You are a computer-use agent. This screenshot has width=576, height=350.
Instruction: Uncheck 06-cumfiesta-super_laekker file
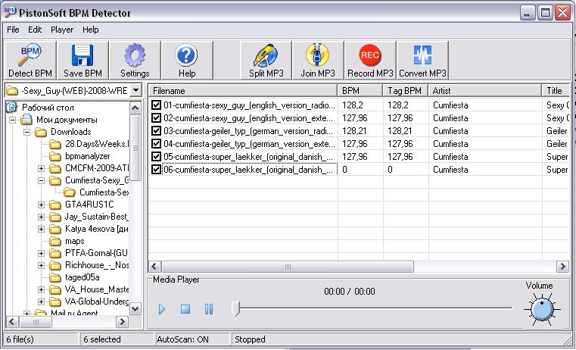tap(156, 170)
